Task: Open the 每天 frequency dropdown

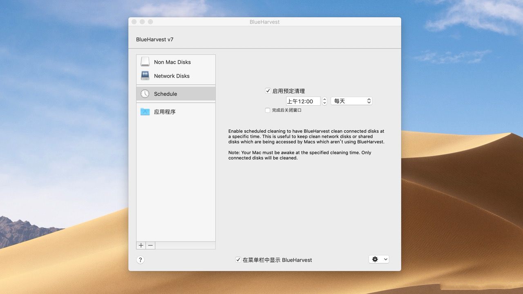Action: [351, 101]
